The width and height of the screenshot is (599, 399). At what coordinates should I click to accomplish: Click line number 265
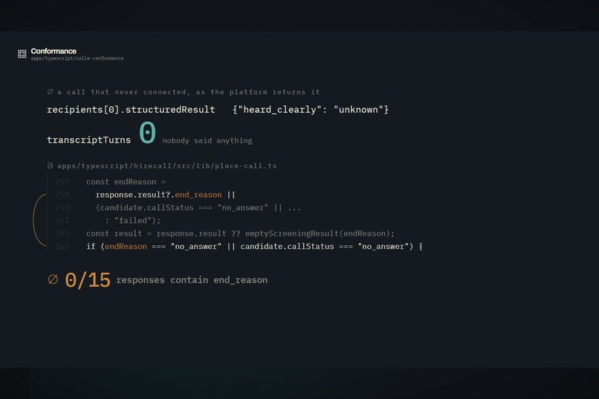pyautogui.click(x=62, y=246)
